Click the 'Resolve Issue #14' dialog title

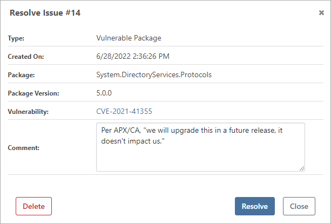(45, 12)
